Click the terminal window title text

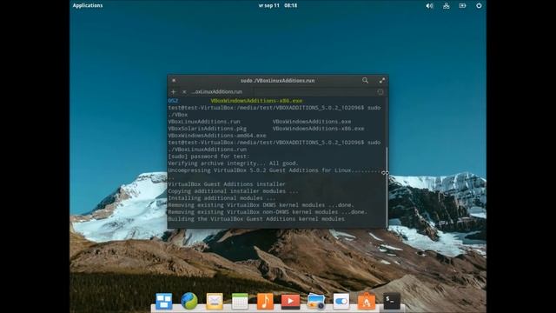(x=278, y=81)
